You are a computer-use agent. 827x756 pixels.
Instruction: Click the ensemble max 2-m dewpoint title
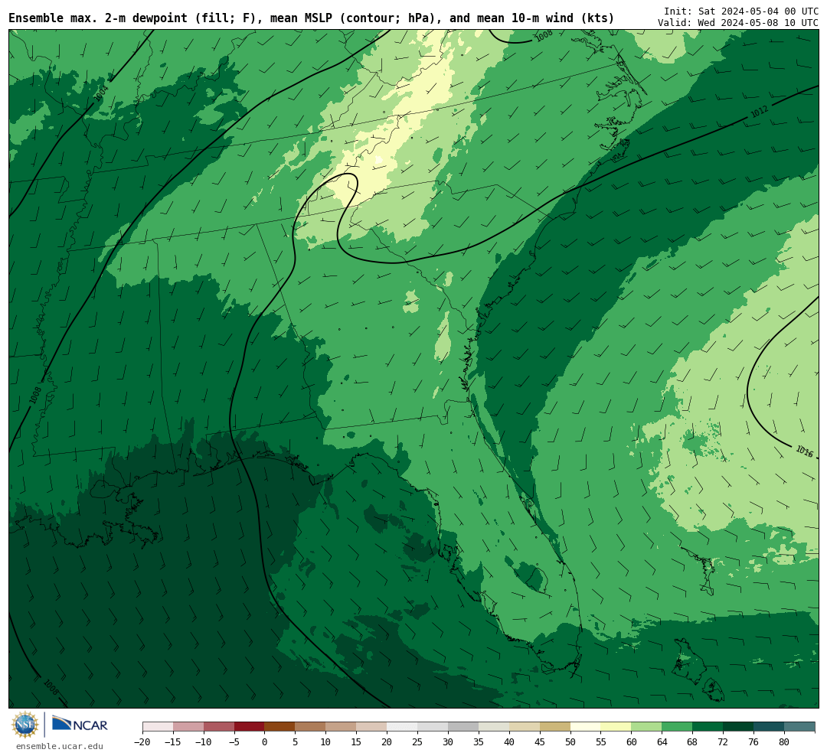(311, 18)
